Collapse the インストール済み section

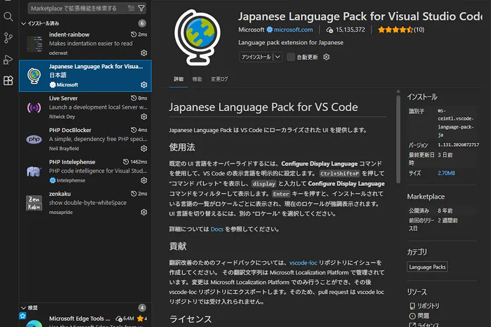23,23
